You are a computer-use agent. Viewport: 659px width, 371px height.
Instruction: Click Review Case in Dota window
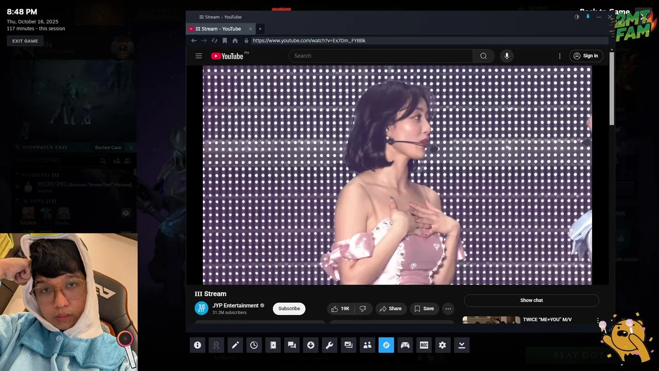[108, 147]
